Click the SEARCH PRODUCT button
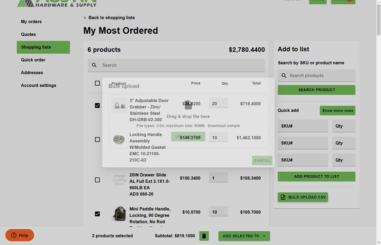Image resolution: width=381 pixels, height=245 pixels. click(317, 90)
